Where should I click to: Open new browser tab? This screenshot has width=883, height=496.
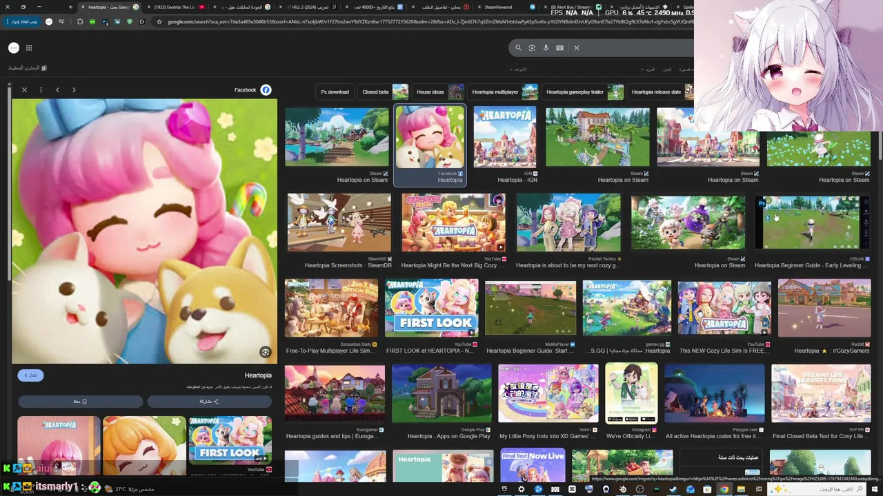[x=70, y=7]
